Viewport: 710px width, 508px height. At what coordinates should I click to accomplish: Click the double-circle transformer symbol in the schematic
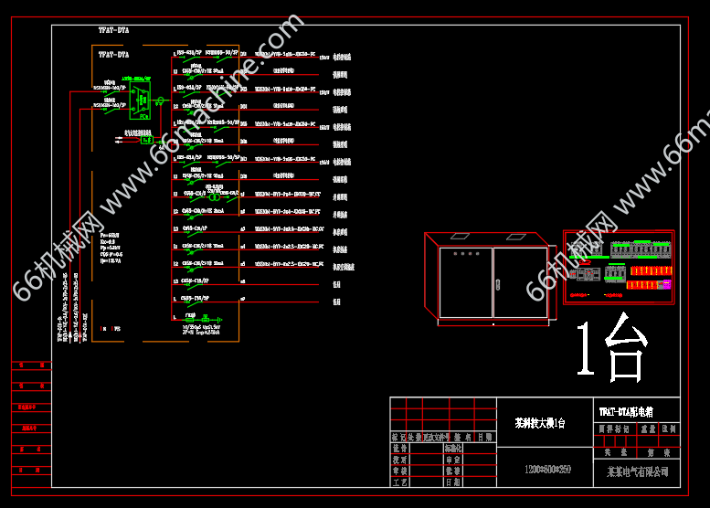(215, 196)
